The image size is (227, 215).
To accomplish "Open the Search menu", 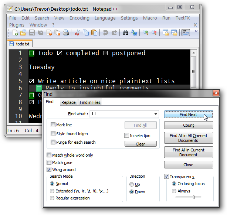I will coord(42,18).
